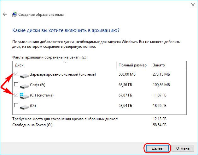Click the 12,13 ГБ required space value

(160, 119)
